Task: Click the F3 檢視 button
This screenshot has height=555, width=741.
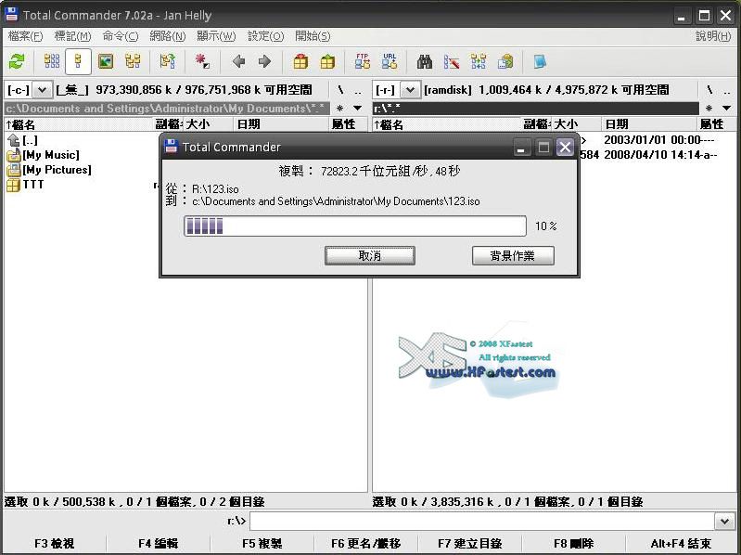Action: tap(55, 544)
